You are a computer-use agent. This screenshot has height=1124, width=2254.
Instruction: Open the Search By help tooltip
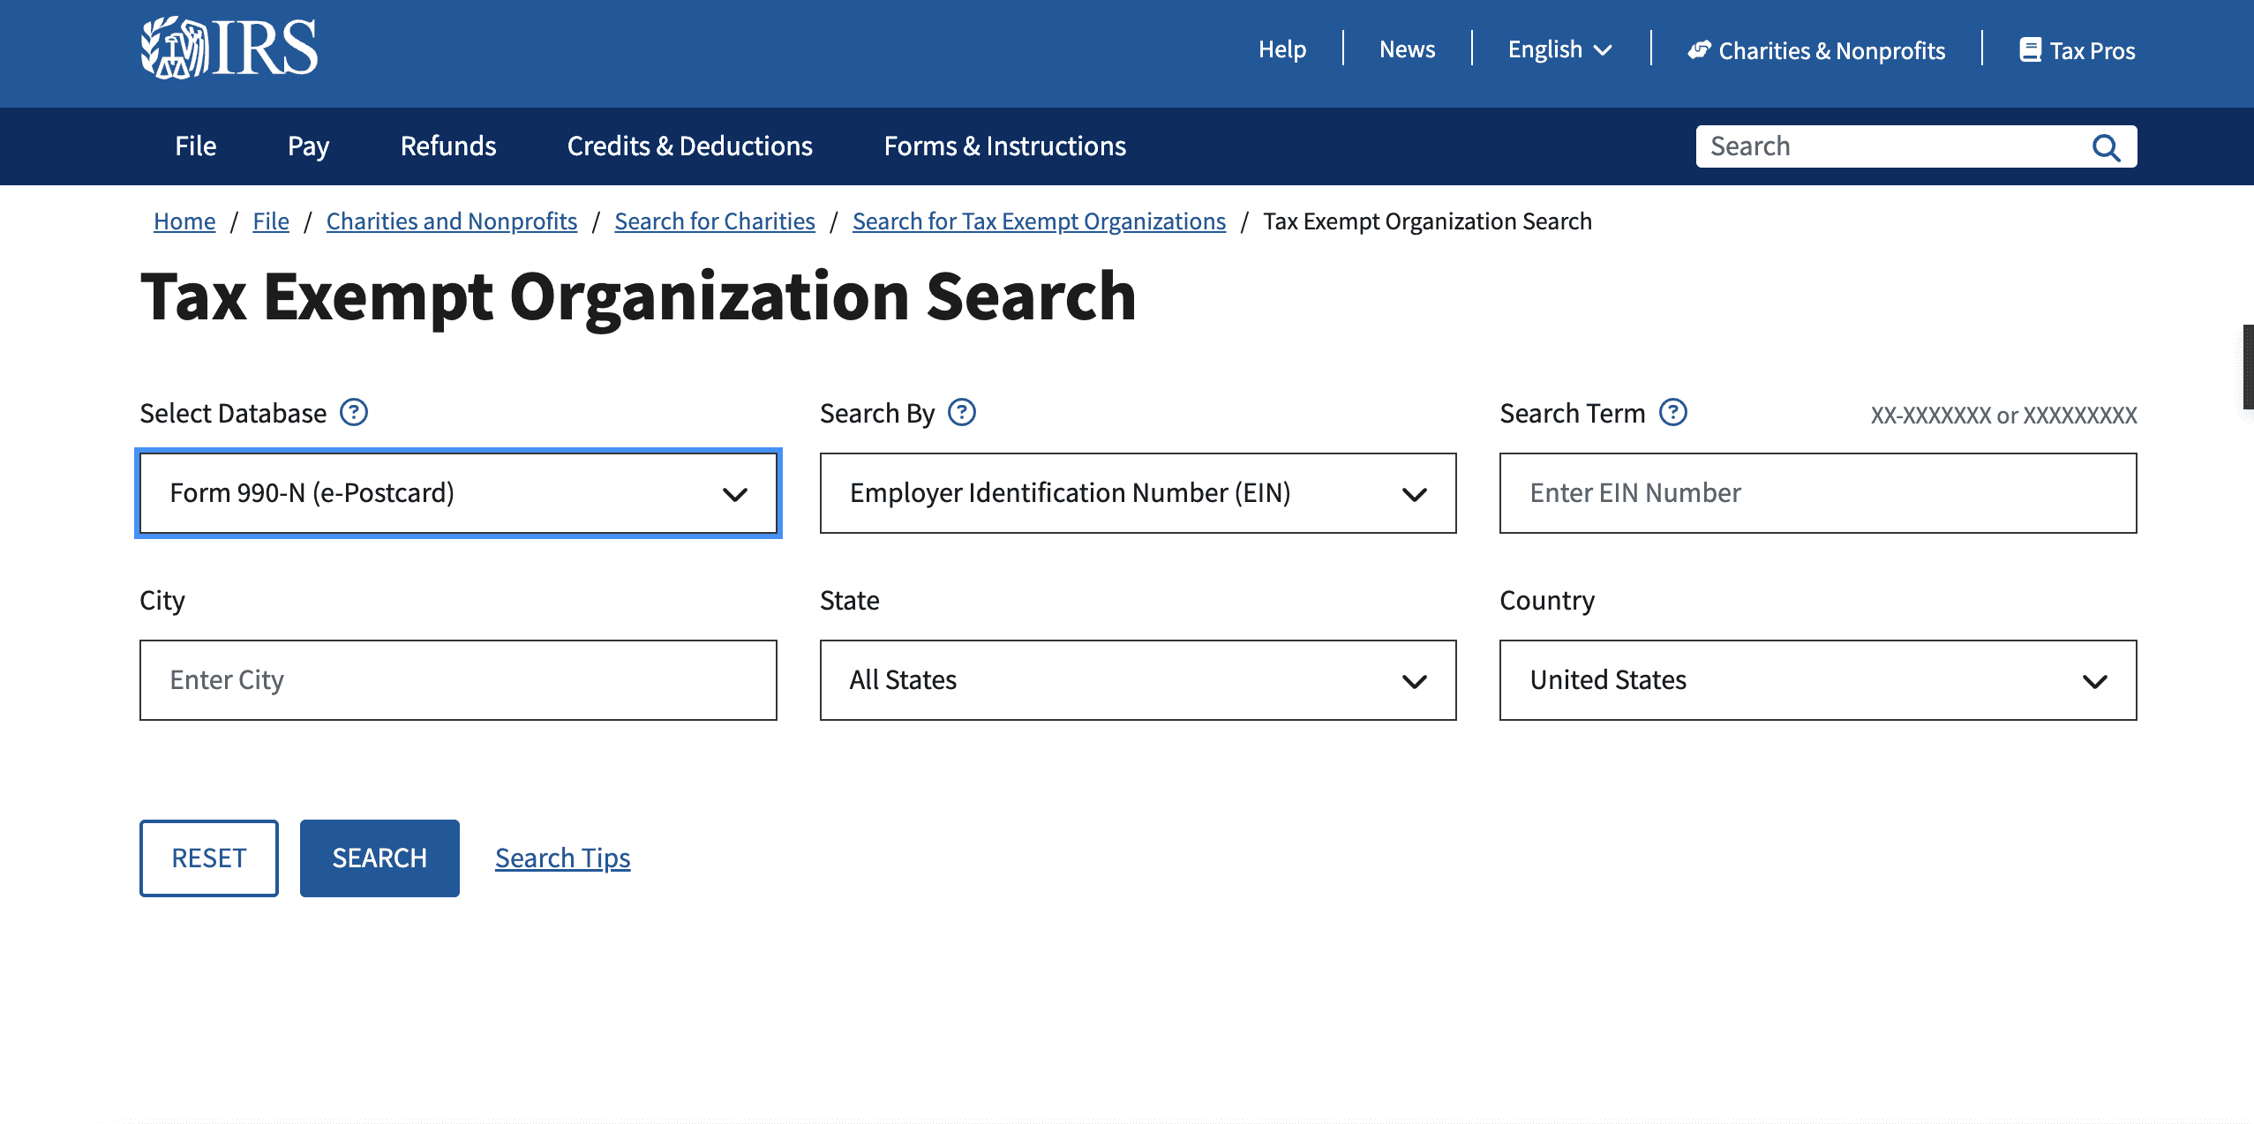[x=962, y=412]
